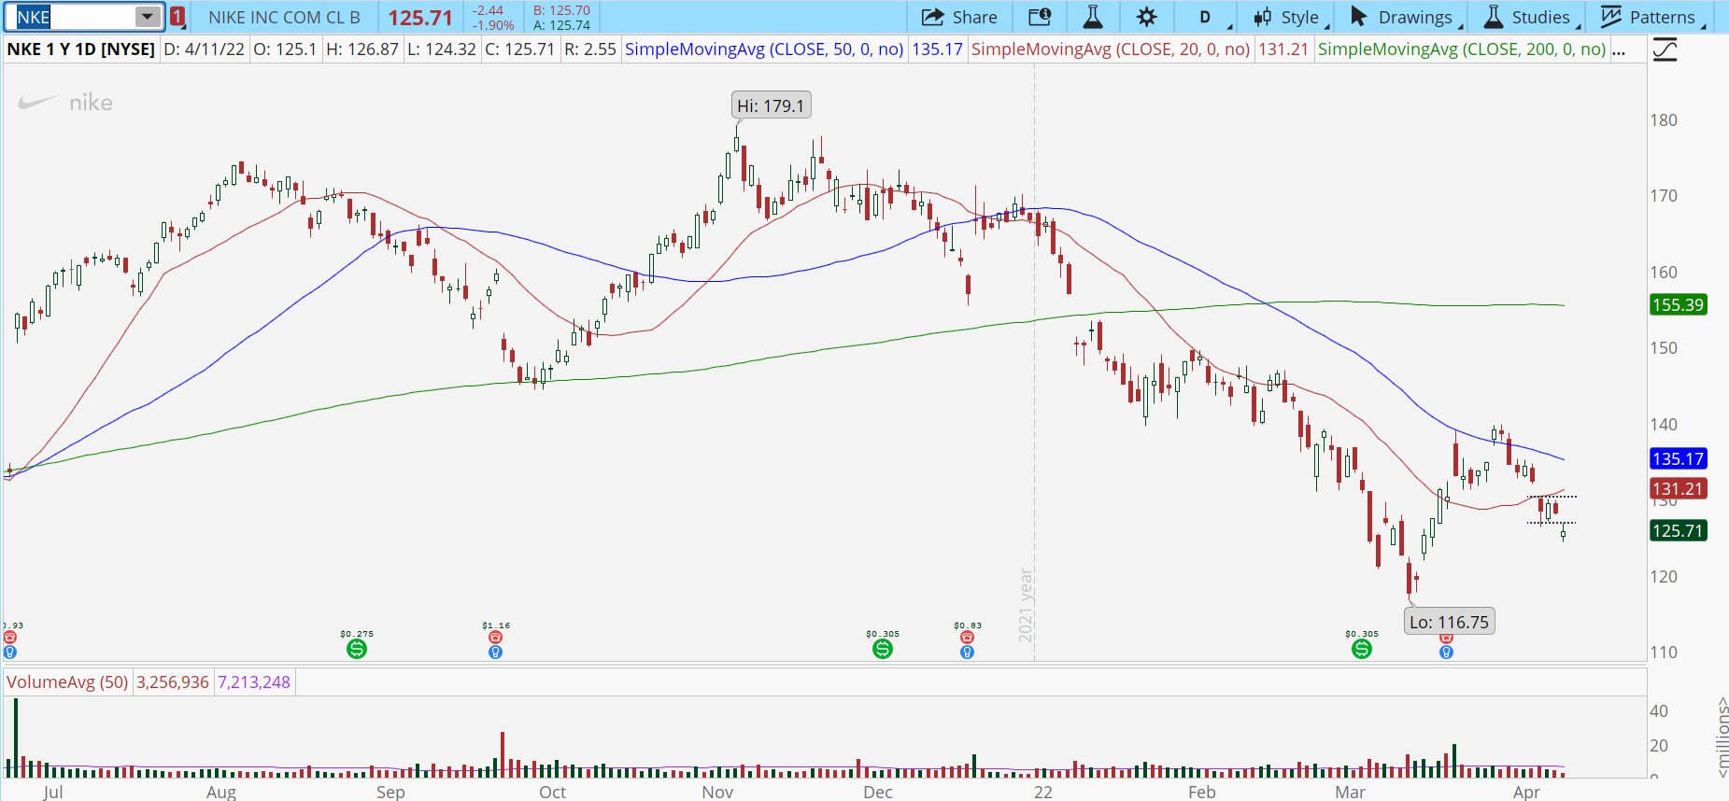Click the earnings phone icon at the chart's left edge
Viewport: 1729px width, 801px height.
pyautogui.click(x=9, y=638)
